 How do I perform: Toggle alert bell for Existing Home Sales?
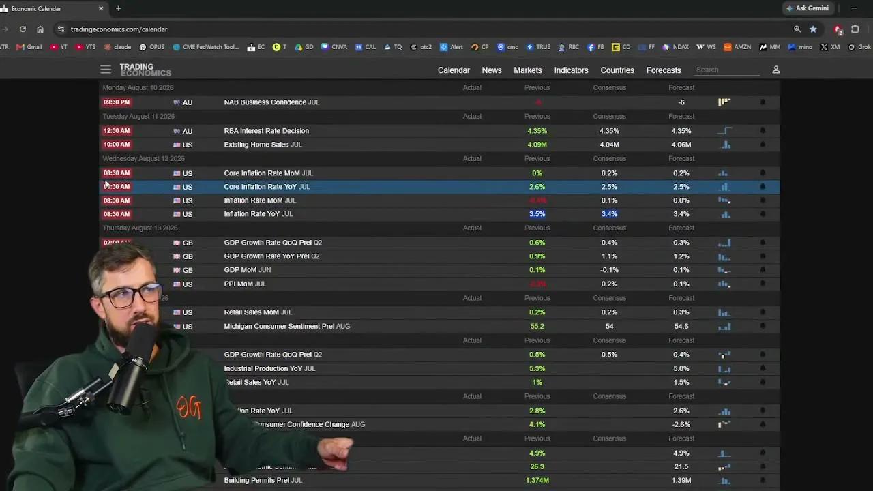click(x=763, y=145)
